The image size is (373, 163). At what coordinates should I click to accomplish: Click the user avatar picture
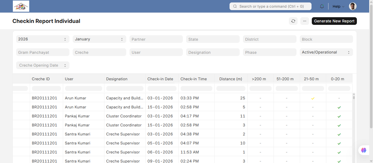[x=353, y=6]
